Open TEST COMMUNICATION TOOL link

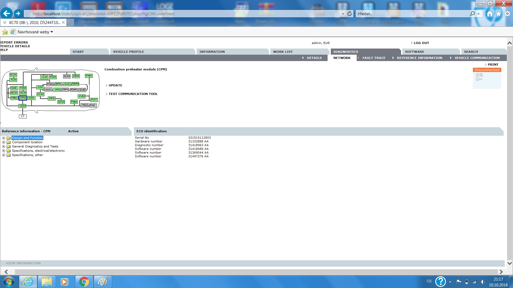tap(133, 94)
